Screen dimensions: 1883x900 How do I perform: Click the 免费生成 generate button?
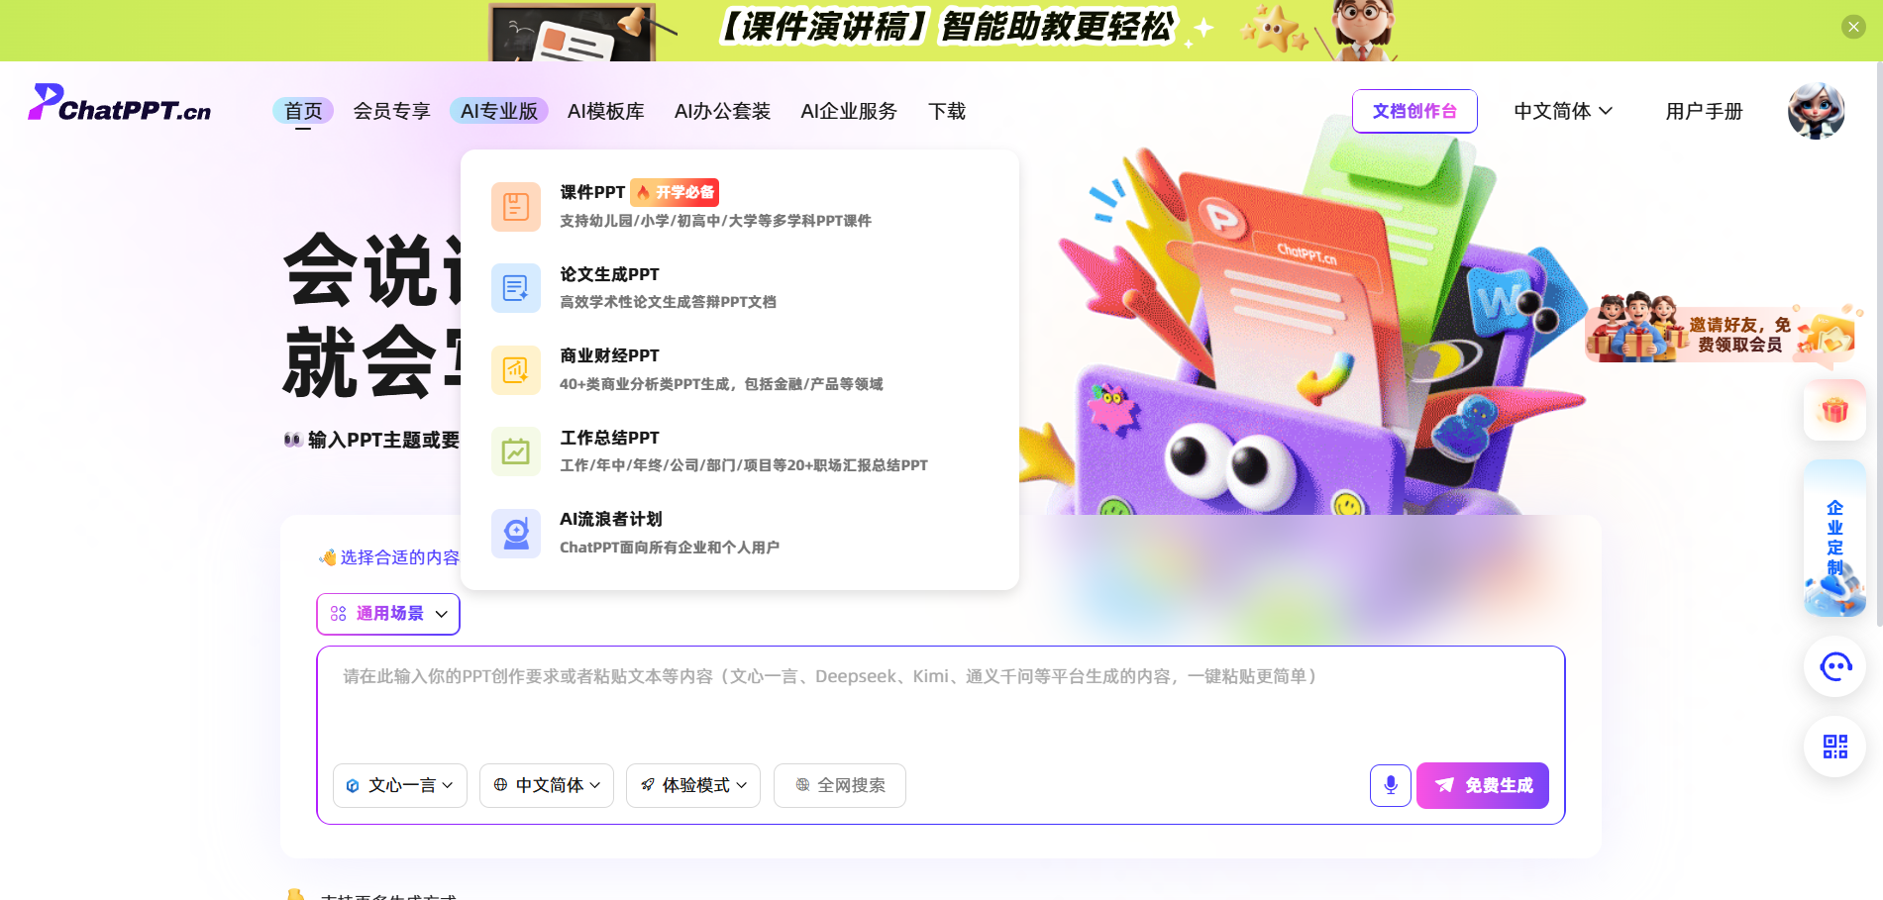click(1483, 785)
